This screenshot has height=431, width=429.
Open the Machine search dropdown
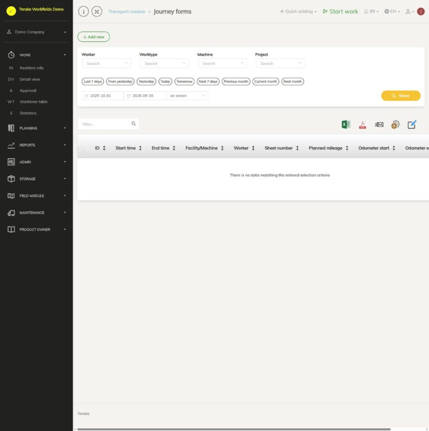click(x=222, y=64)
